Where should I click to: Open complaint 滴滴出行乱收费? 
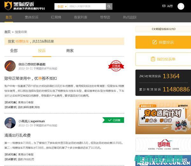[18, 135]
